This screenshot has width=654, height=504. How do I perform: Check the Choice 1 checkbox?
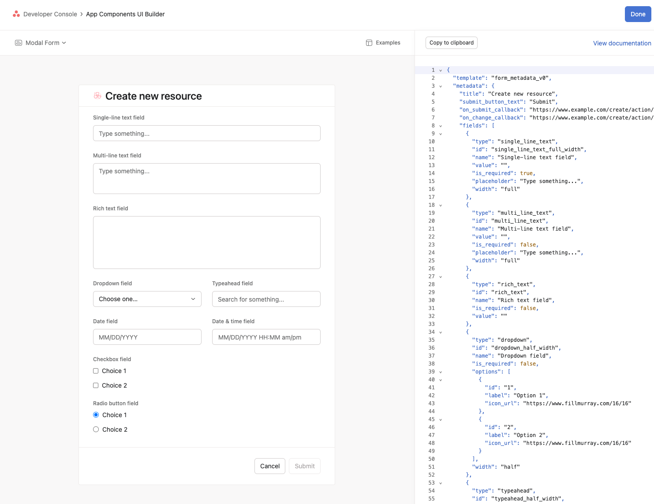click(96, 371)
